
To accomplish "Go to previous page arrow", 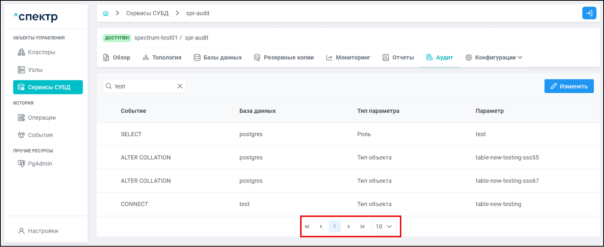I will [x=321, y=226].
